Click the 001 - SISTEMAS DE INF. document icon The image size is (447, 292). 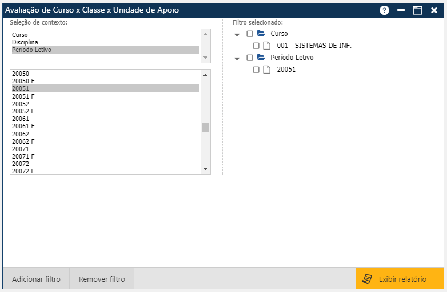point(266,46)
